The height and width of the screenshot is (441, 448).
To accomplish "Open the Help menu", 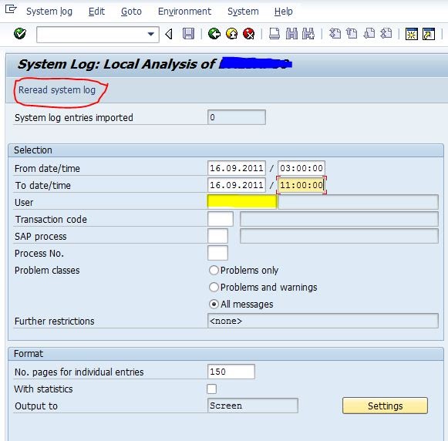I will point(284,12).
